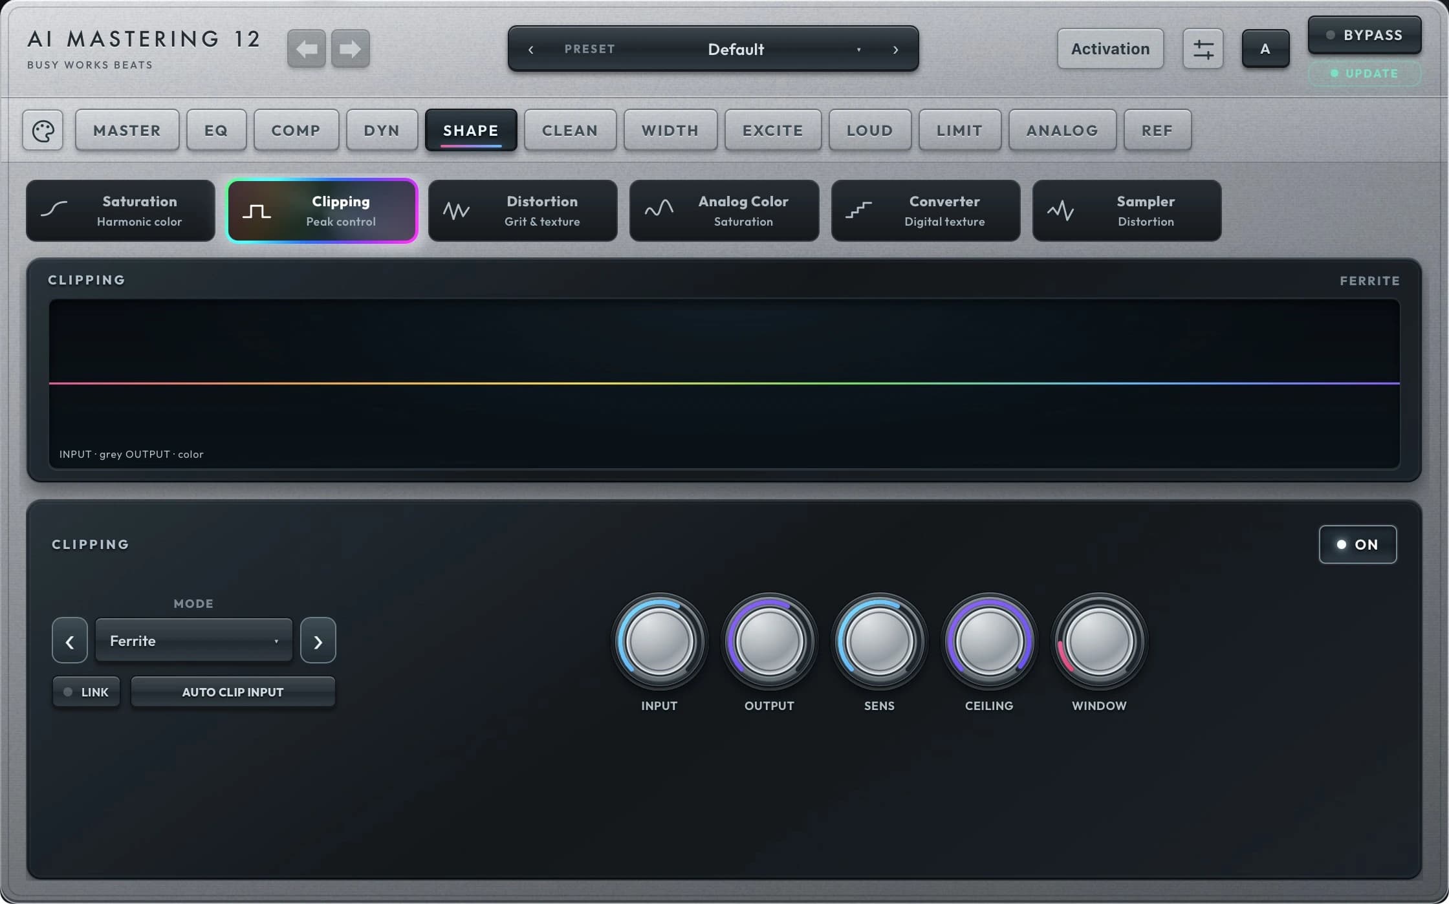
Task: Enable the LINK toggle
Action: (x=87, y=692)
